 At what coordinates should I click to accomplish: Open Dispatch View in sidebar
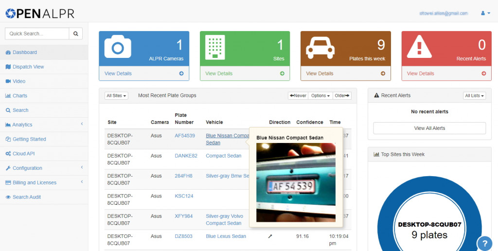click(x=44, y=67)
